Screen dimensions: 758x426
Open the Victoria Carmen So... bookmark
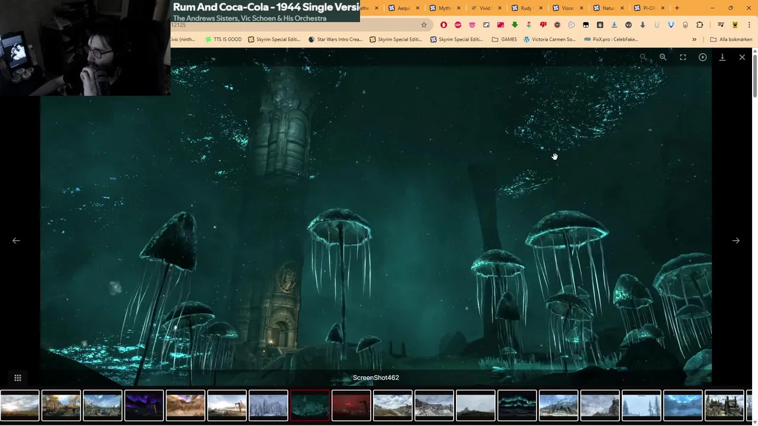click(550, 39)
